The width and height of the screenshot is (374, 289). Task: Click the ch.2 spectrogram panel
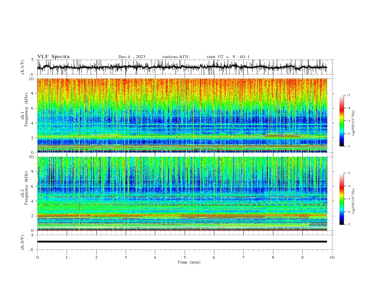point(182,194)
